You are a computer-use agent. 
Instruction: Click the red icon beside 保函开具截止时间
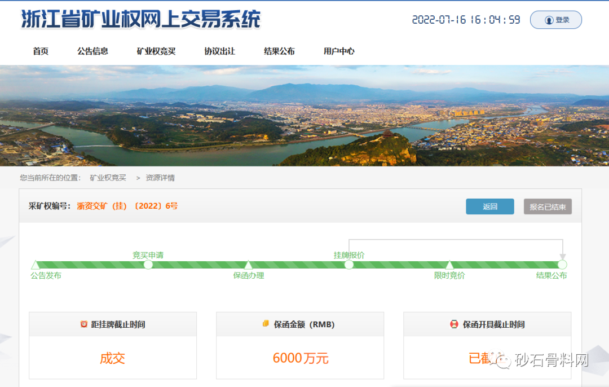click(454, 324)
